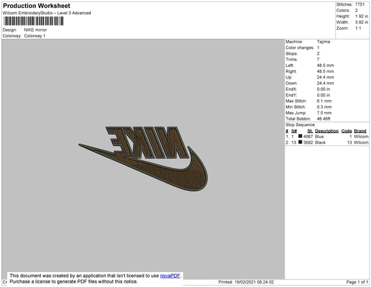Screen dimensions: 371x287
Task: Click the 'Page 1 of 1' footer text
Action: tap(357, 282)
